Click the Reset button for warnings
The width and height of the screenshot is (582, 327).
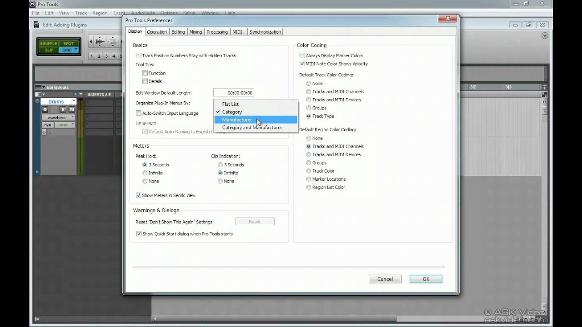(255, 222)
